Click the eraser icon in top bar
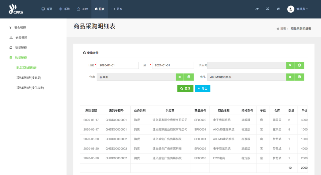Screen dimensions: 321x175 (257, 9)
